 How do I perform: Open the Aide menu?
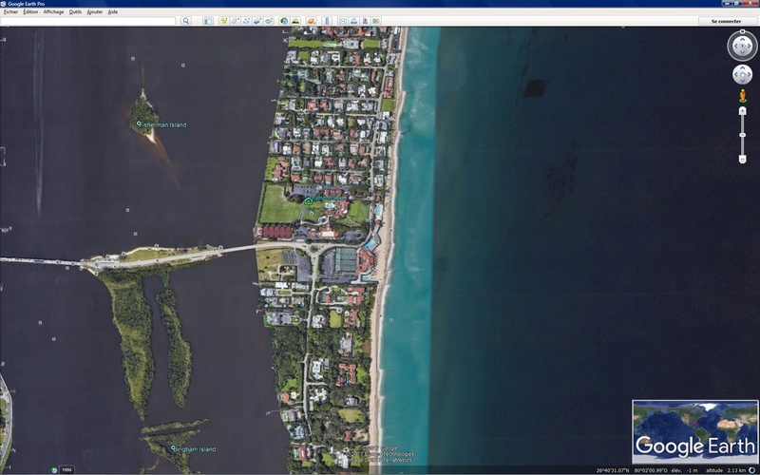(x=112, y=11)
